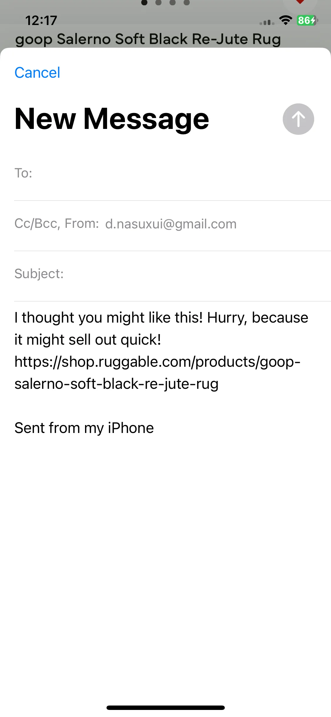The image size is (331, 717).
Task: Tap the Subject field
Action: (x=172, y=274)
